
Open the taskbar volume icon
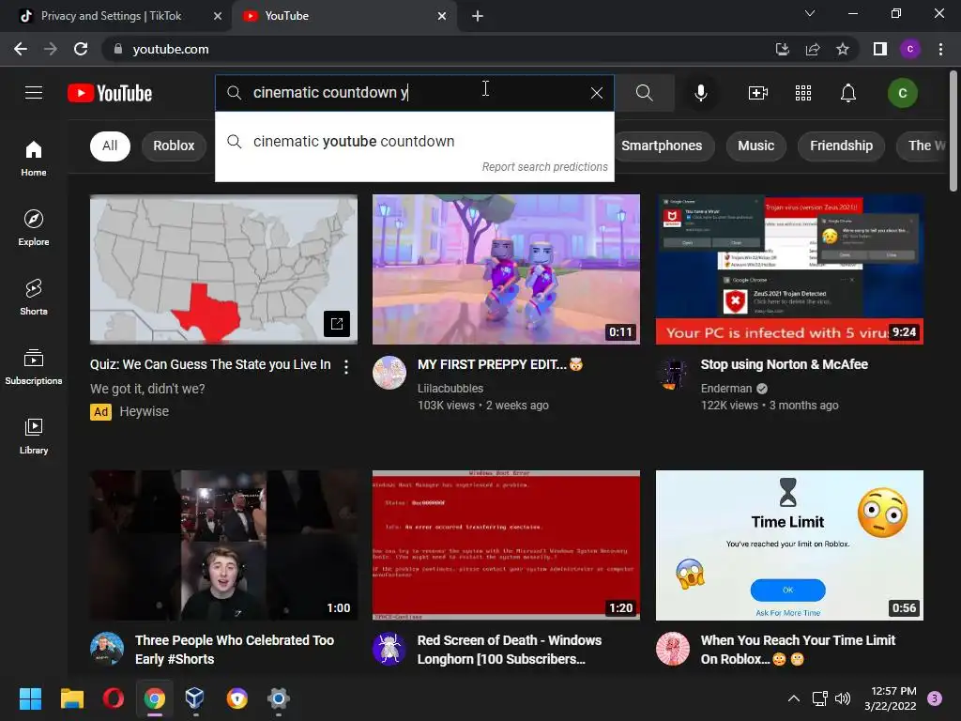[843, 698]
